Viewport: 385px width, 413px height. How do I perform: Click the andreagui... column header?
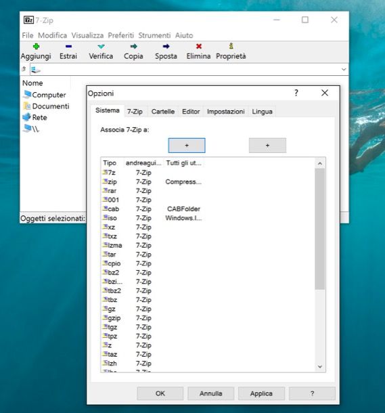(x=143, y=163)
